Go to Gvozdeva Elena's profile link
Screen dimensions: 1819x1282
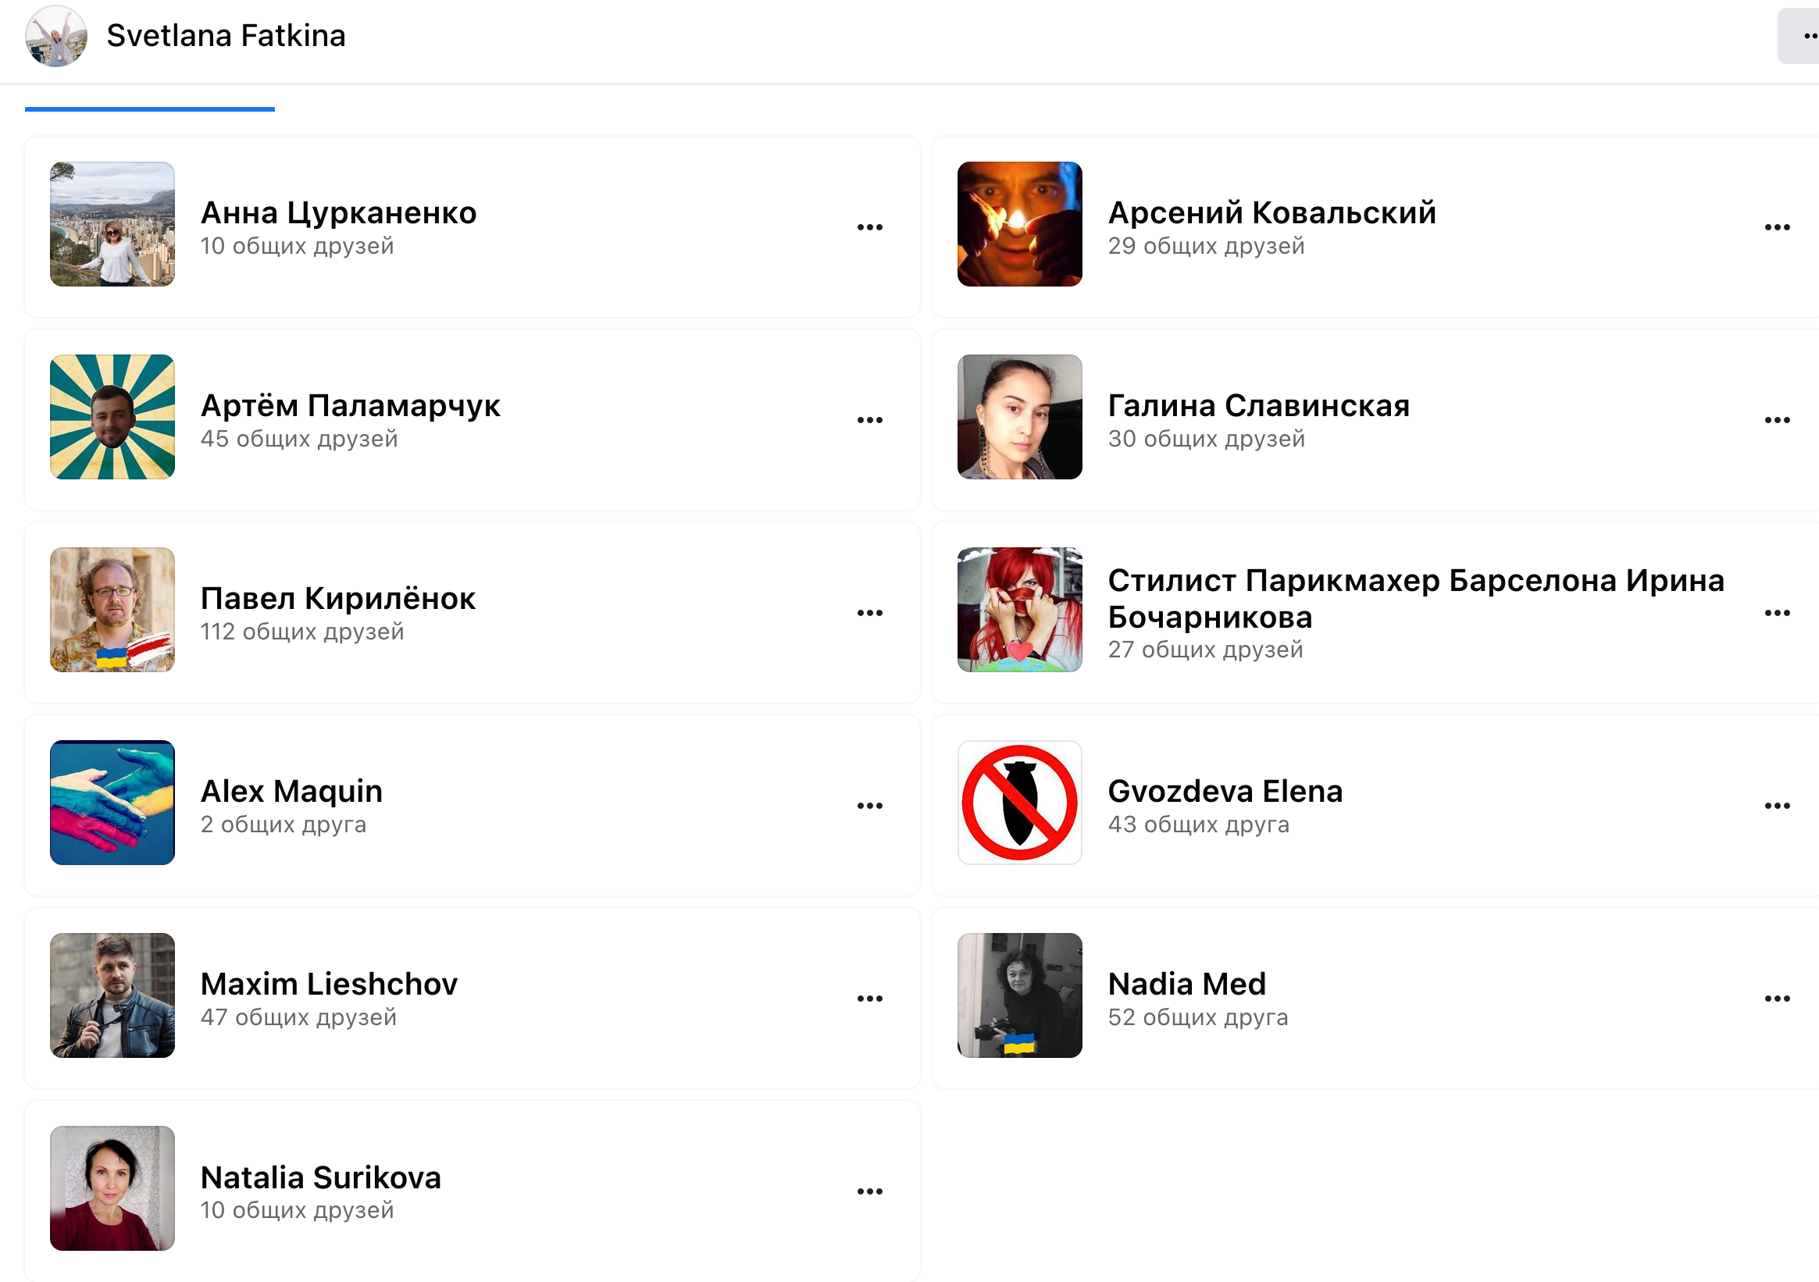click(1225, 791)
